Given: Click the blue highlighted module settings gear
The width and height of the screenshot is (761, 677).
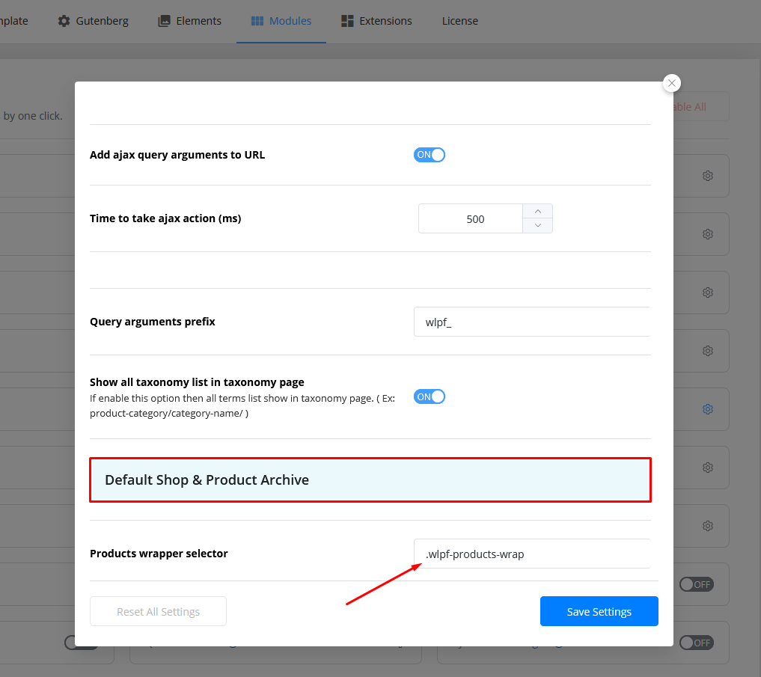Looking at the screenshot, I should [707, 409].
